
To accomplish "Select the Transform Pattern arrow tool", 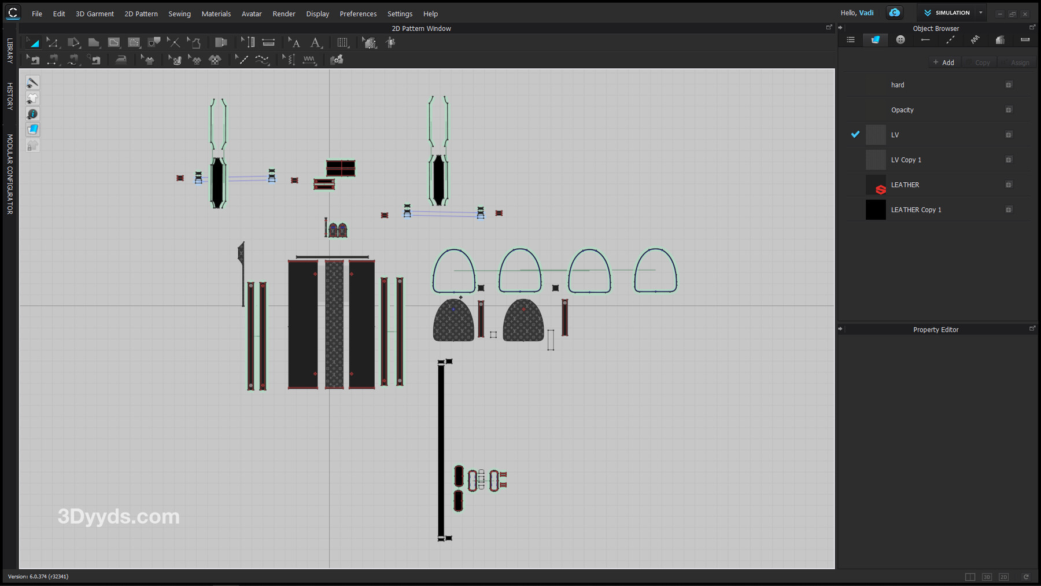I will pos(34,43).
